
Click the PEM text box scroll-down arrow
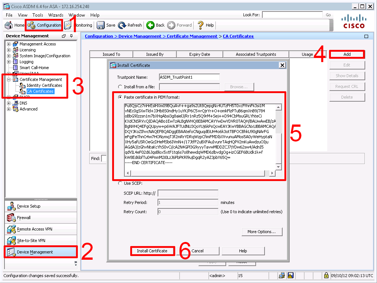coord(279,167)
